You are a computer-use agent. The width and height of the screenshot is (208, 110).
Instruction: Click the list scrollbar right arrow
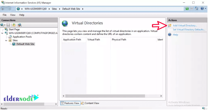[161, 96]
